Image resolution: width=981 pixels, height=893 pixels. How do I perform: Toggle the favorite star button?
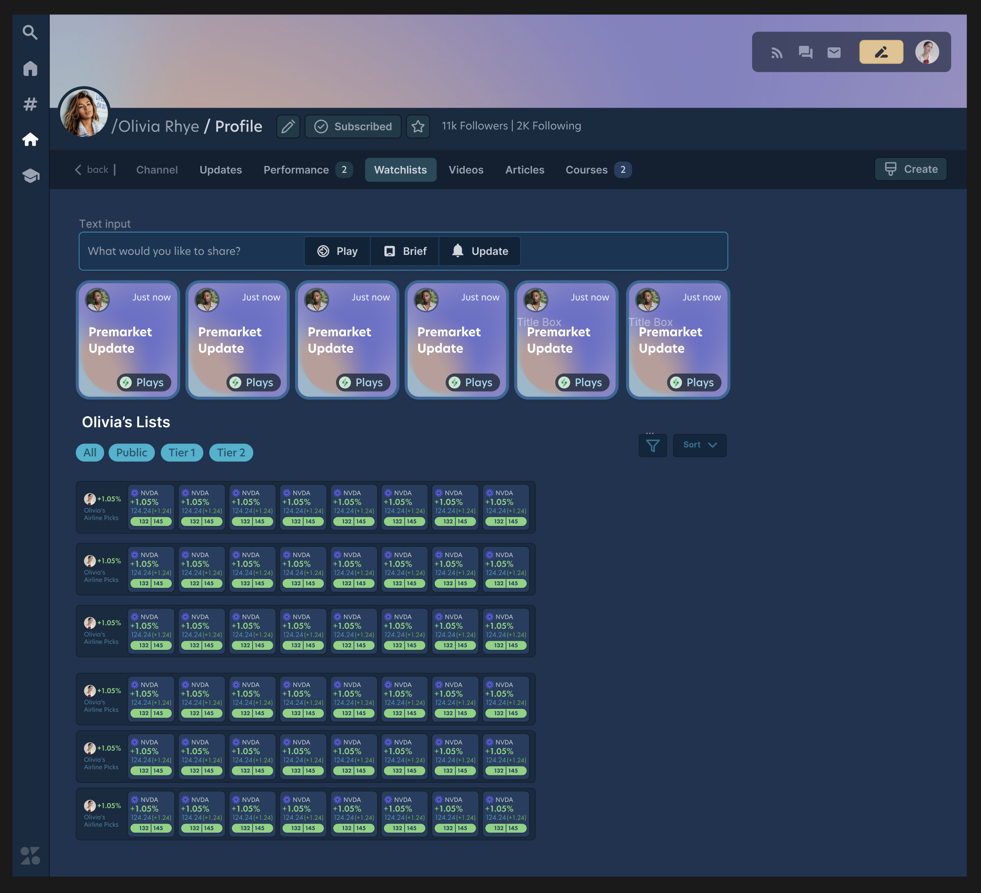418,126
